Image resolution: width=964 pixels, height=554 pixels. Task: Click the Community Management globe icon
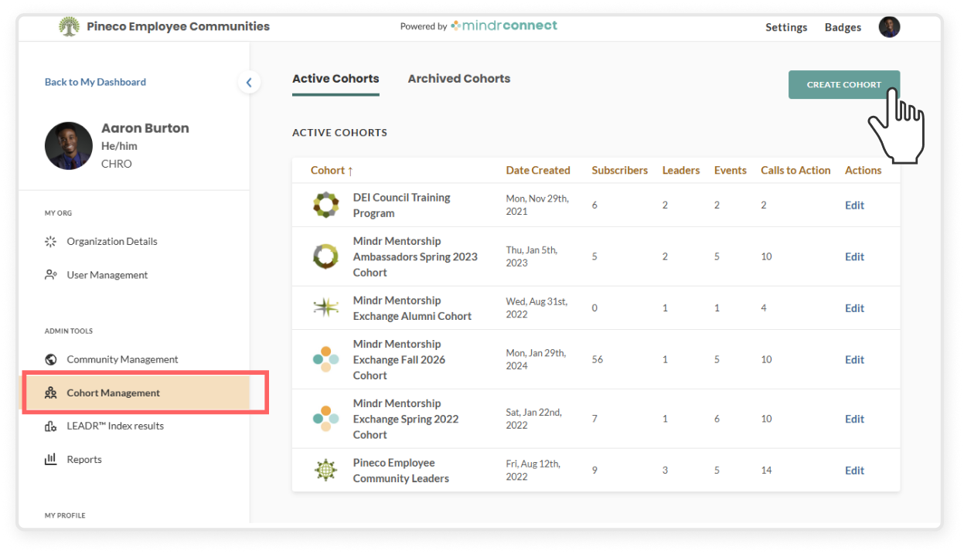pyautogui.click(x=51, y=359)
